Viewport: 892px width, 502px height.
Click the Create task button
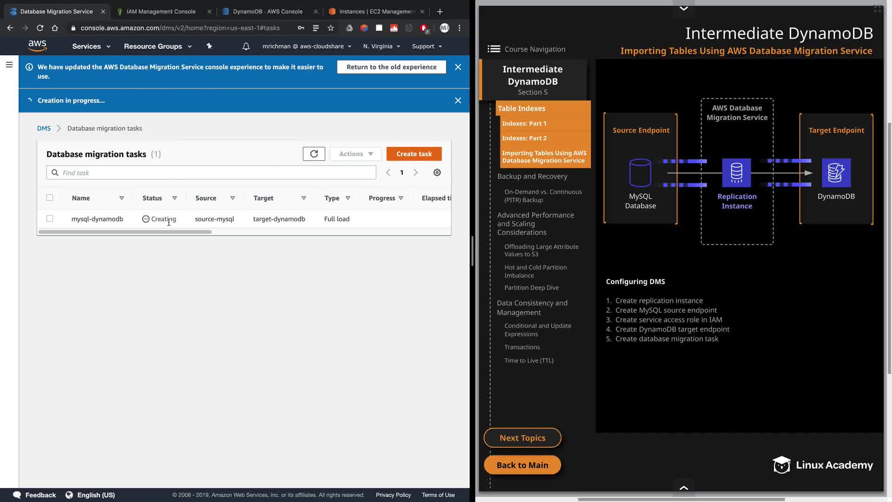point(413,154)
